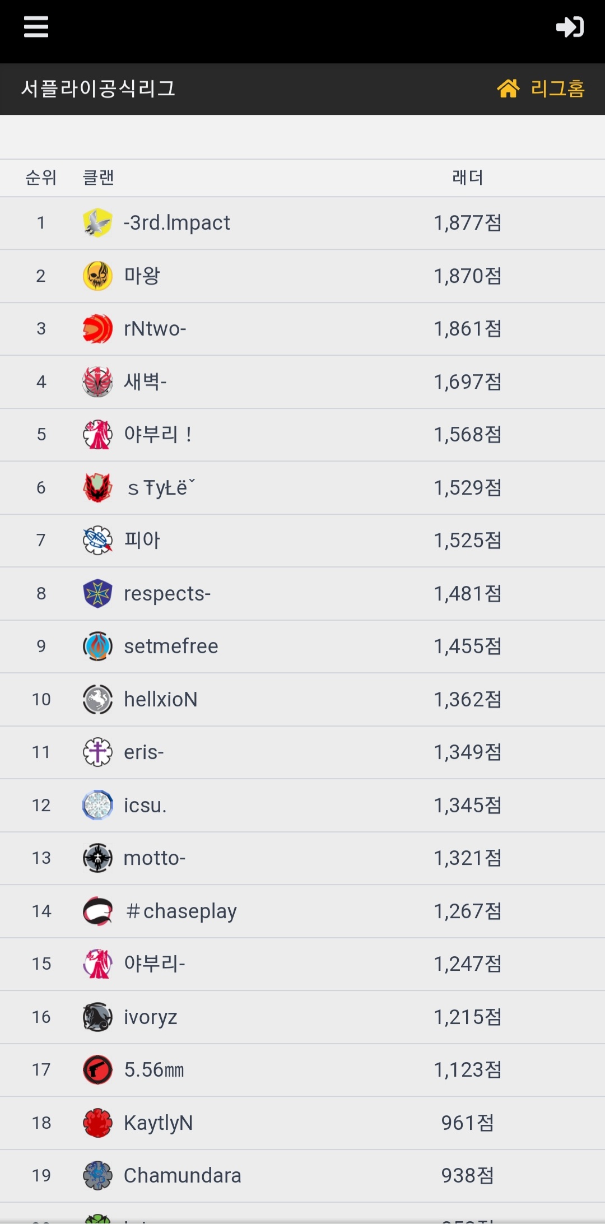Open the KaytlyN clan name

coord(158,1123)
